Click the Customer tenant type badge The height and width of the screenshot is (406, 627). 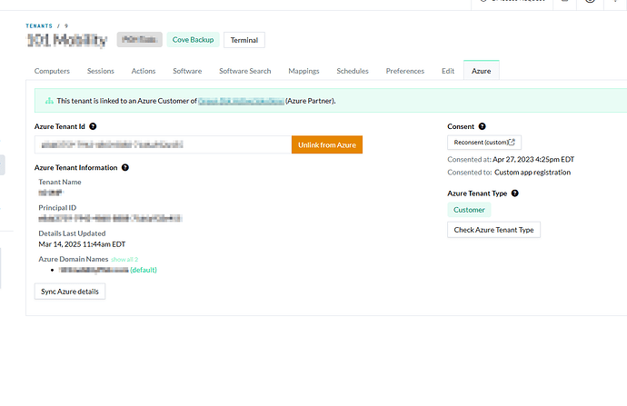[x=469, y=210]
